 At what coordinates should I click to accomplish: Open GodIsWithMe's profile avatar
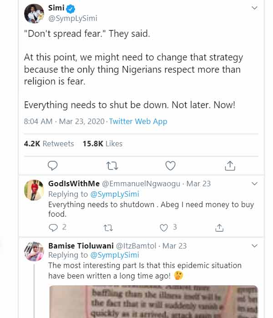click(x=34, y=190)
